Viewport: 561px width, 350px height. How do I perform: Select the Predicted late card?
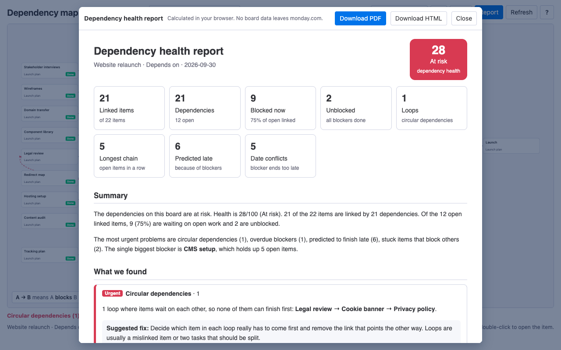205,156
